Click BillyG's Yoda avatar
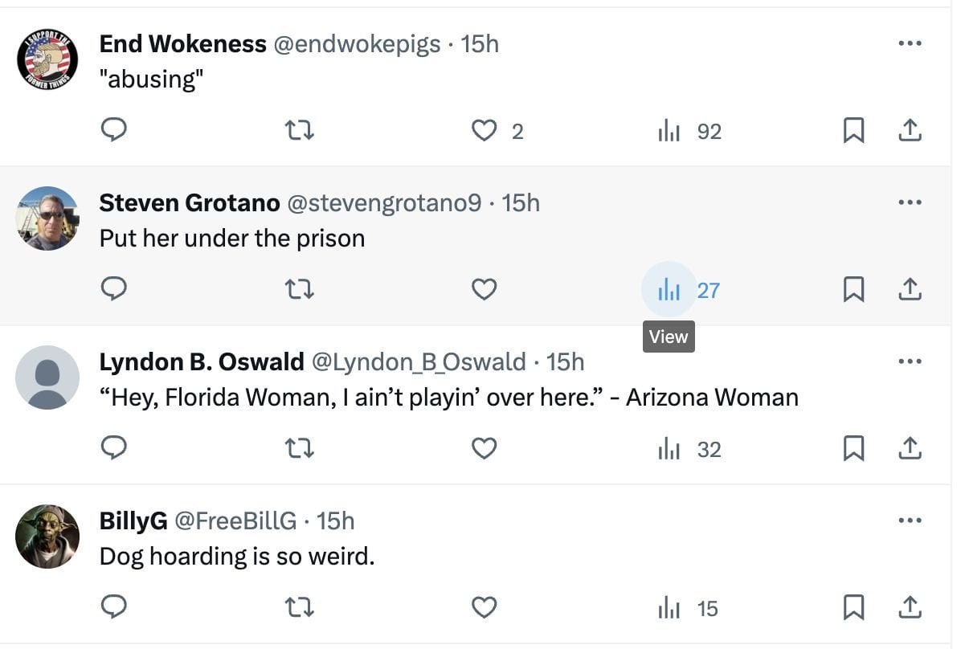 pyautogui.click(x=47, y=537)
